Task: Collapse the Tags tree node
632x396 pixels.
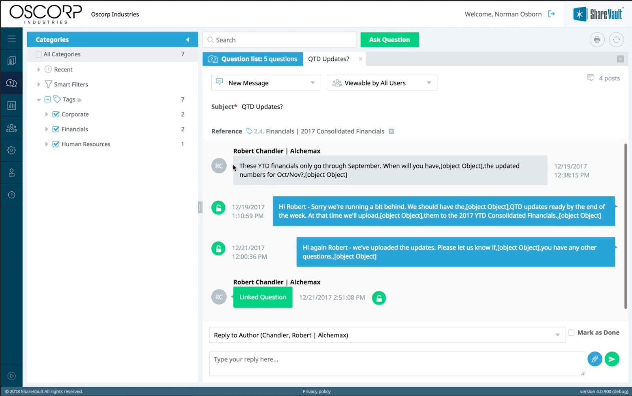Action: click(x=39, y=100)
